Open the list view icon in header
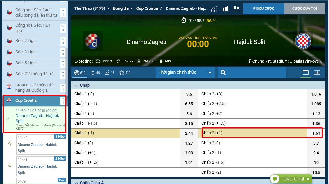 [x=236, y=8]
